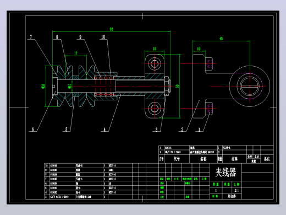The image size is (286, 215).
Task: Select the lower mounting hole in the section view
Action: (x=155, y=109)
